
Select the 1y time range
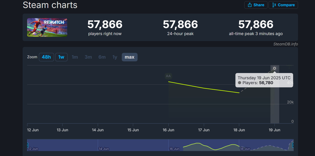pos(115,57)
